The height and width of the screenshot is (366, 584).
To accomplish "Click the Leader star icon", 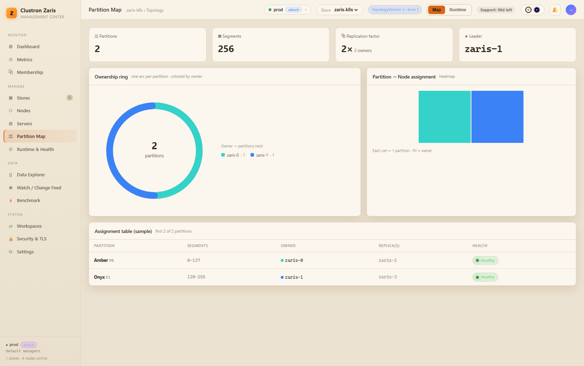I will 466,36.
